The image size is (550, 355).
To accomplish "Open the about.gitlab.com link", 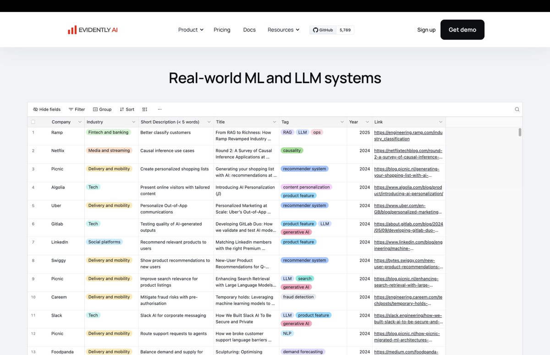I will pyautogui.click(x=408, y=227).
